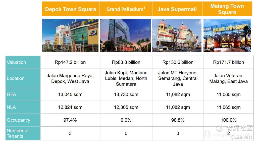Click the Rp83.8 billion valuation cell

(126, 62)
